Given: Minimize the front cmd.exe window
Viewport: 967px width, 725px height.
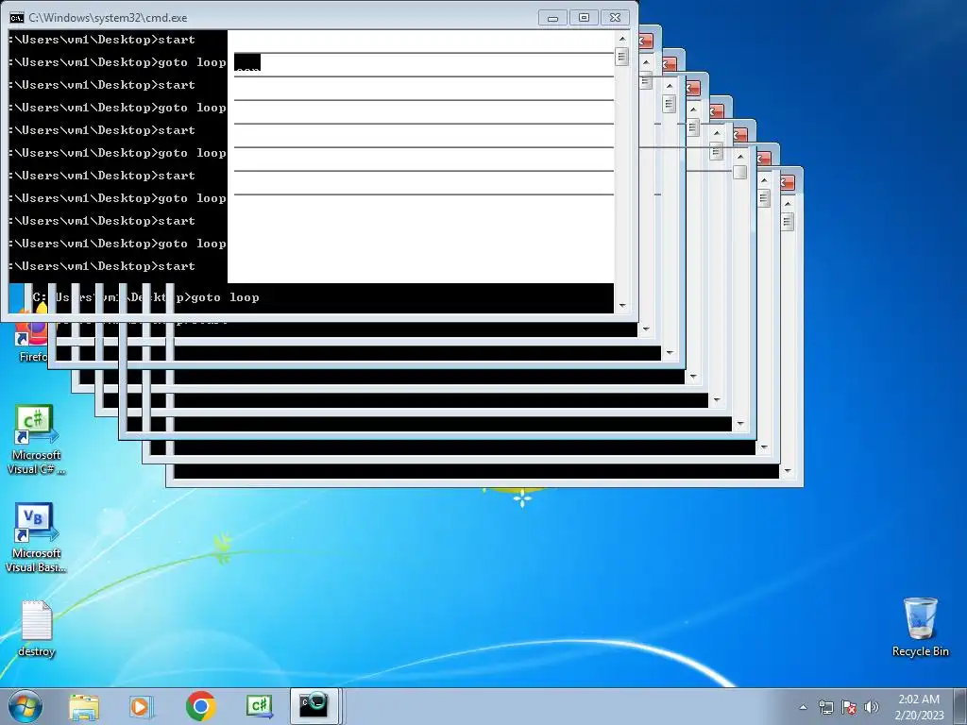Looking at the screenshot, I should [x=552, y=18].
